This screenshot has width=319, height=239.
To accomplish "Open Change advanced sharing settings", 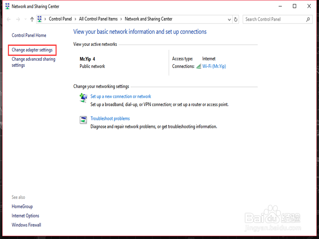I will pyautogui.click(x=33, y=62).
